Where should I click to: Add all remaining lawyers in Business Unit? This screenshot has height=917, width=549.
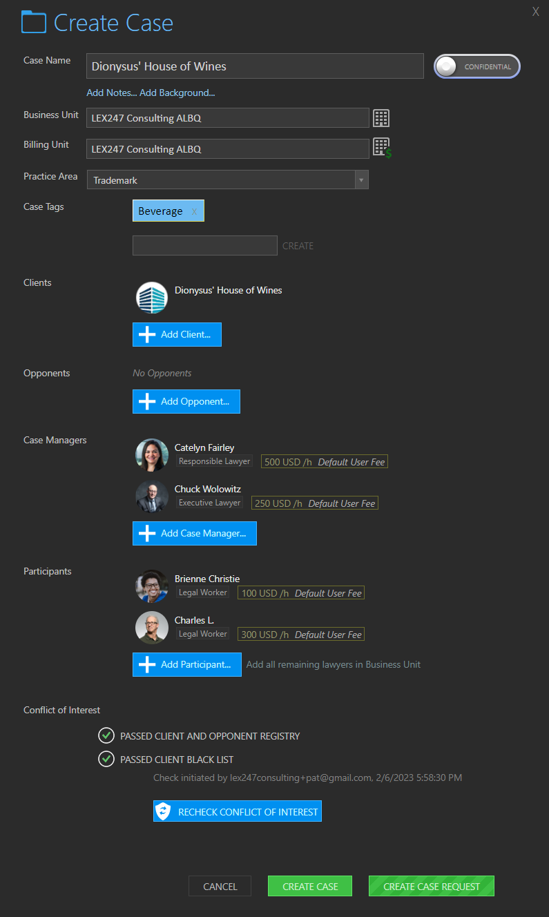click(x=334, y=664)
